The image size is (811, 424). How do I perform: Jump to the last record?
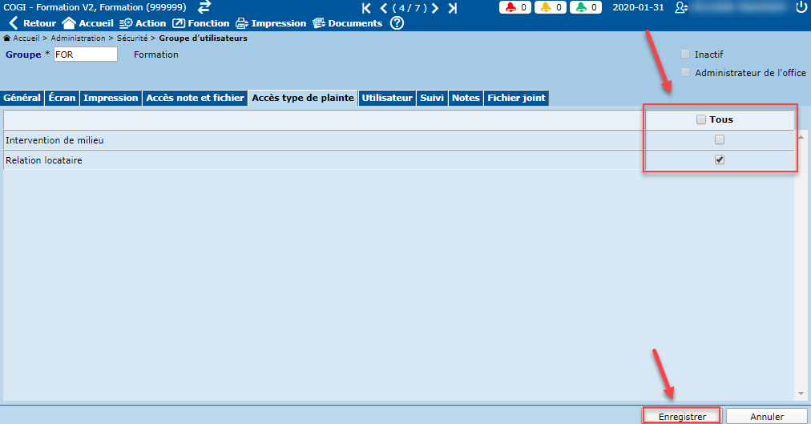[x=453, y=8]
